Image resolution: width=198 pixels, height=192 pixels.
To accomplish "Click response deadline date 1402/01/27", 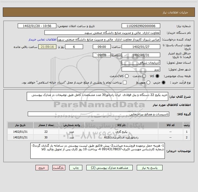I will click(141, 47).
